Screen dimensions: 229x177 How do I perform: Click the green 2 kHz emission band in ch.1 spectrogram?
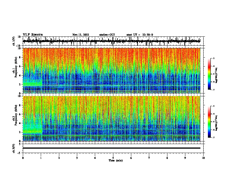click(x=33, y=84)
